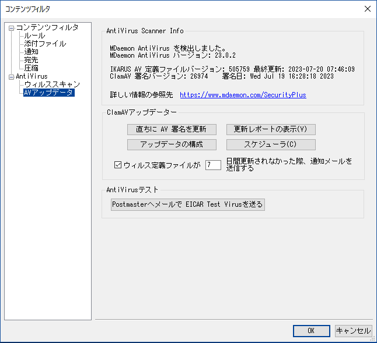Click the IKARUS AV 定義ファイルバージョン line
This screenshot has width=377, height=343.
(x=232, y=69)
